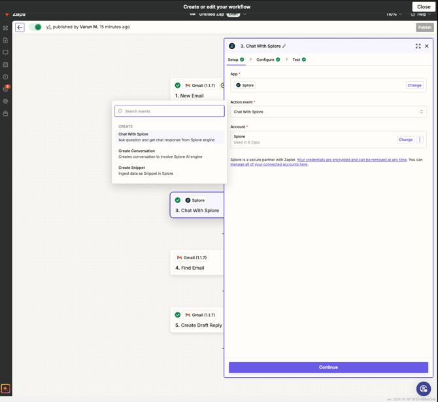Image resolution: width=438 pixels, height=402 pixels.
Task: Expand the step panel to fullscreen
Action: (x=418, y=46)
